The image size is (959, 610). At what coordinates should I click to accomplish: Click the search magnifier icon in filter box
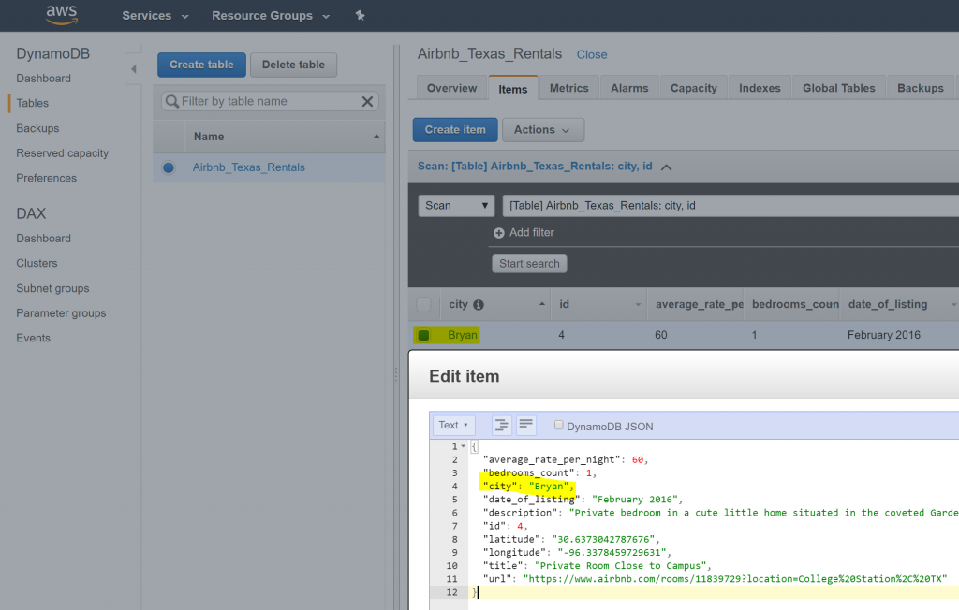(172, 101)
